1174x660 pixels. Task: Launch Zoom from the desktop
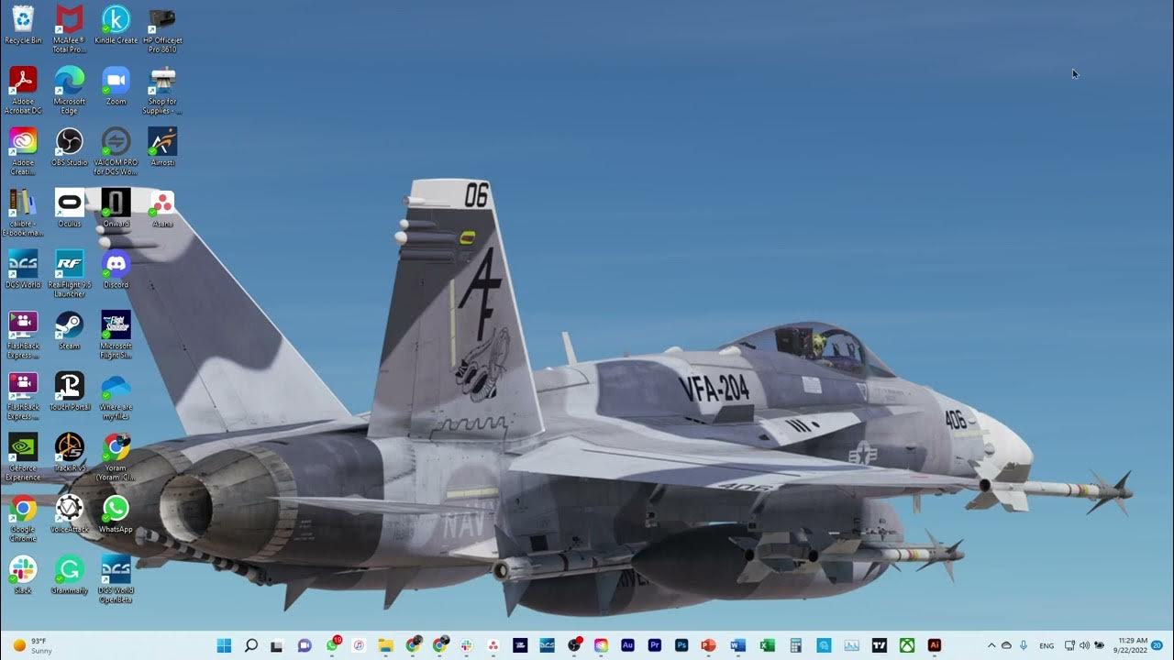pos(116,86)
